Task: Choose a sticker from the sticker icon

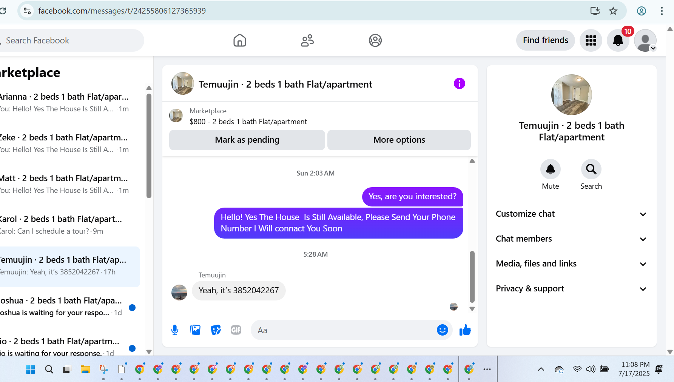Action: pos(216,330)
